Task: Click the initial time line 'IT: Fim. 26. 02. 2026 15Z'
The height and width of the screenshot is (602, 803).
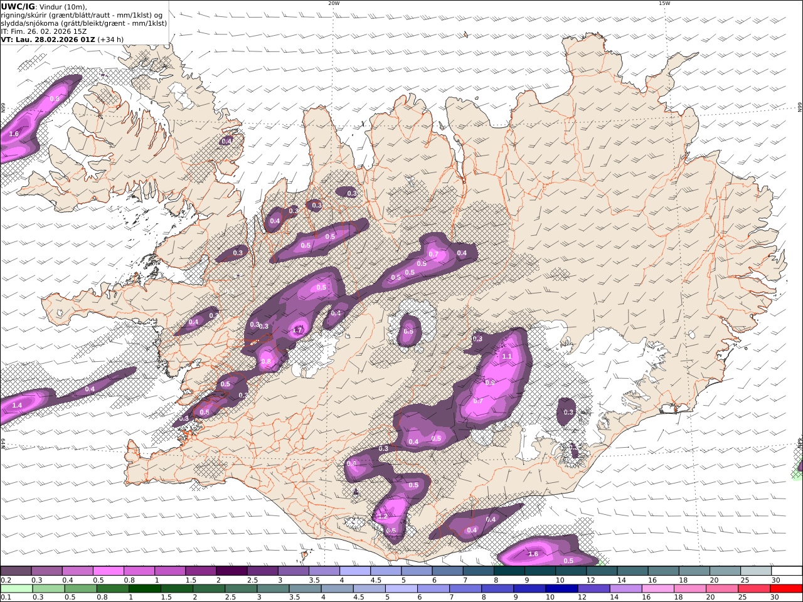Action: coord(44,31)
